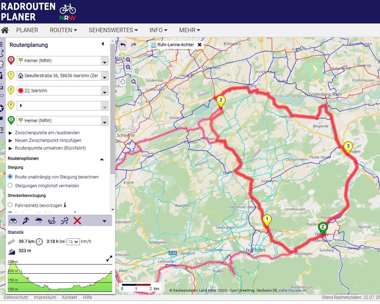
Task: Click the '22, Iserlohn' waypoint field
Action: (x=59, y=91)
